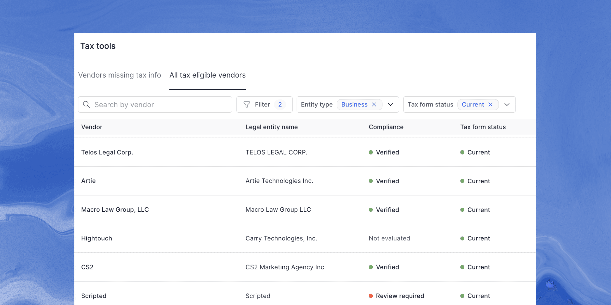The image size is (611, 305).
Task: Select the All tax eligible vendors tab
Action: click(207, 75)
